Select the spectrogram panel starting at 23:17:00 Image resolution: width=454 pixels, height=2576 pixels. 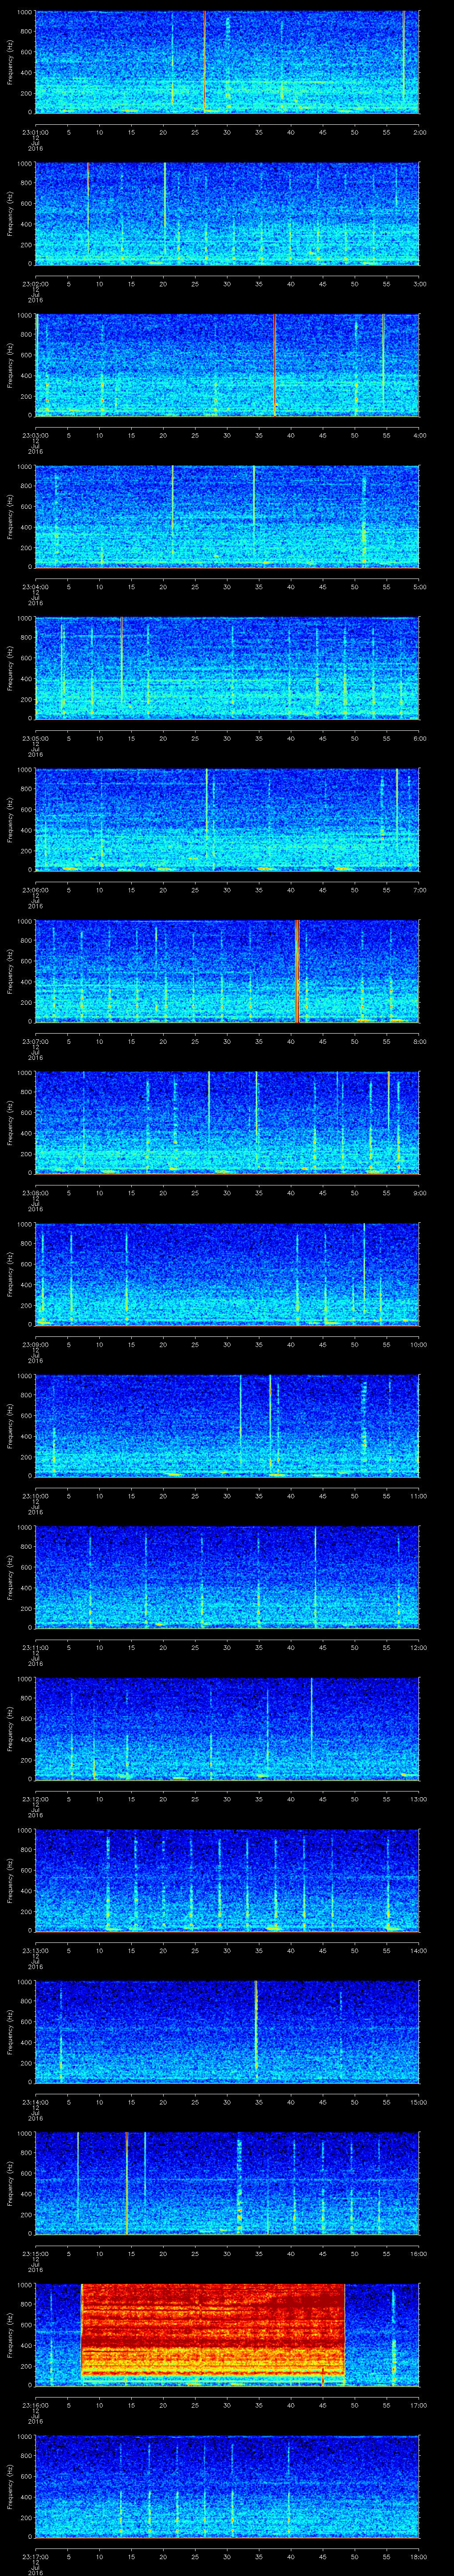[227, 2485]
